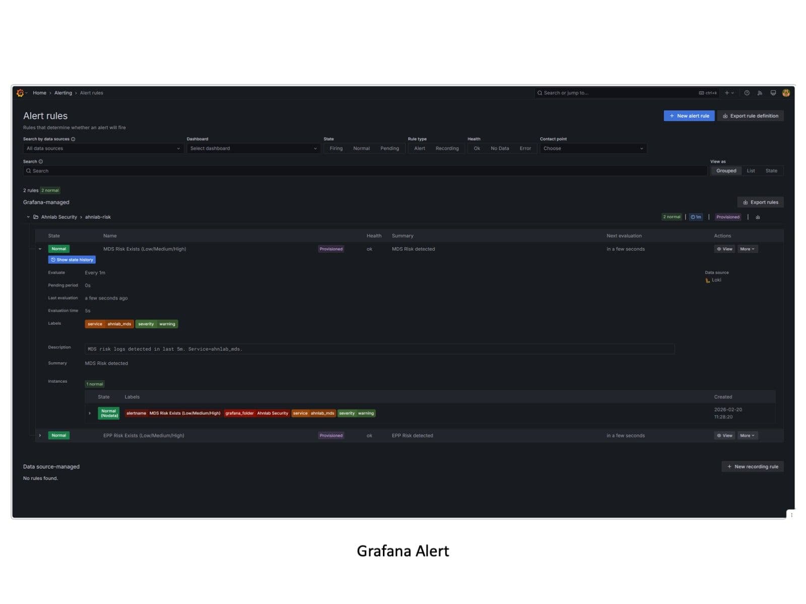
Task: Click Show state history button
Action: (72, 260)
